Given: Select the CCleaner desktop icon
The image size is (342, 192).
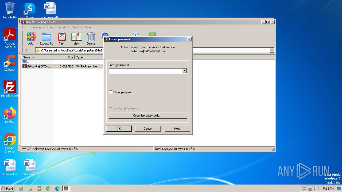Looking at the screenshot, I should (10, 63).
